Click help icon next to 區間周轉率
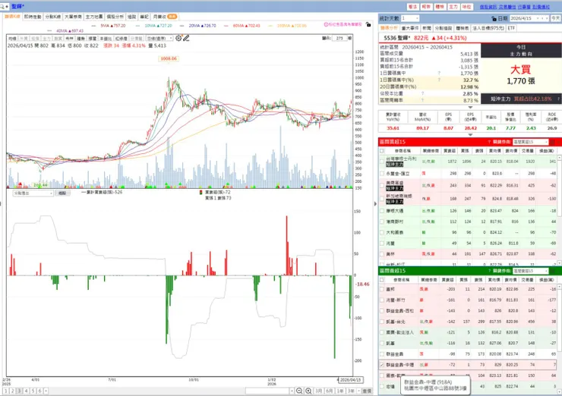 coord(422,100)
